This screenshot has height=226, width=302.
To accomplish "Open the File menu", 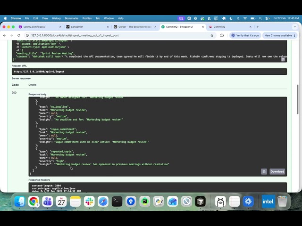I will pos(27,18).
